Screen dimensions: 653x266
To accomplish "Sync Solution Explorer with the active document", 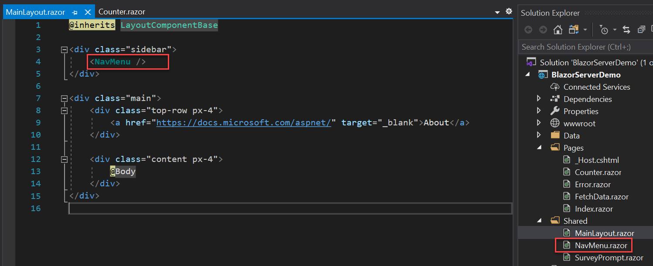I will [x=626, y=30].
